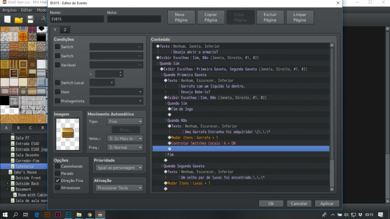Enable first Switch condition checkbox

tap(58, 47)
